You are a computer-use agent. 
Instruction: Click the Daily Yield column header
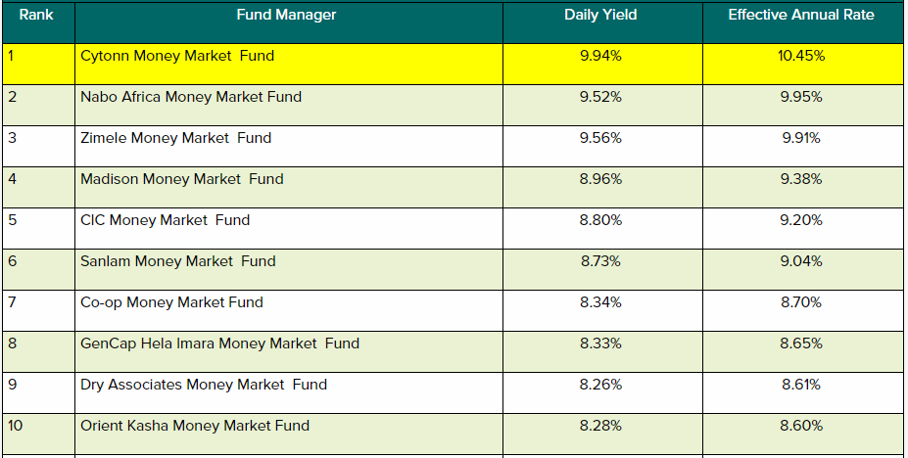600,15
